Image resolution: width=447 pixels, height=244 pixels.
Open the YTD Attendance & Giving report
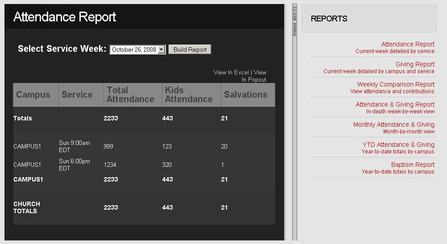coord(398,145)
